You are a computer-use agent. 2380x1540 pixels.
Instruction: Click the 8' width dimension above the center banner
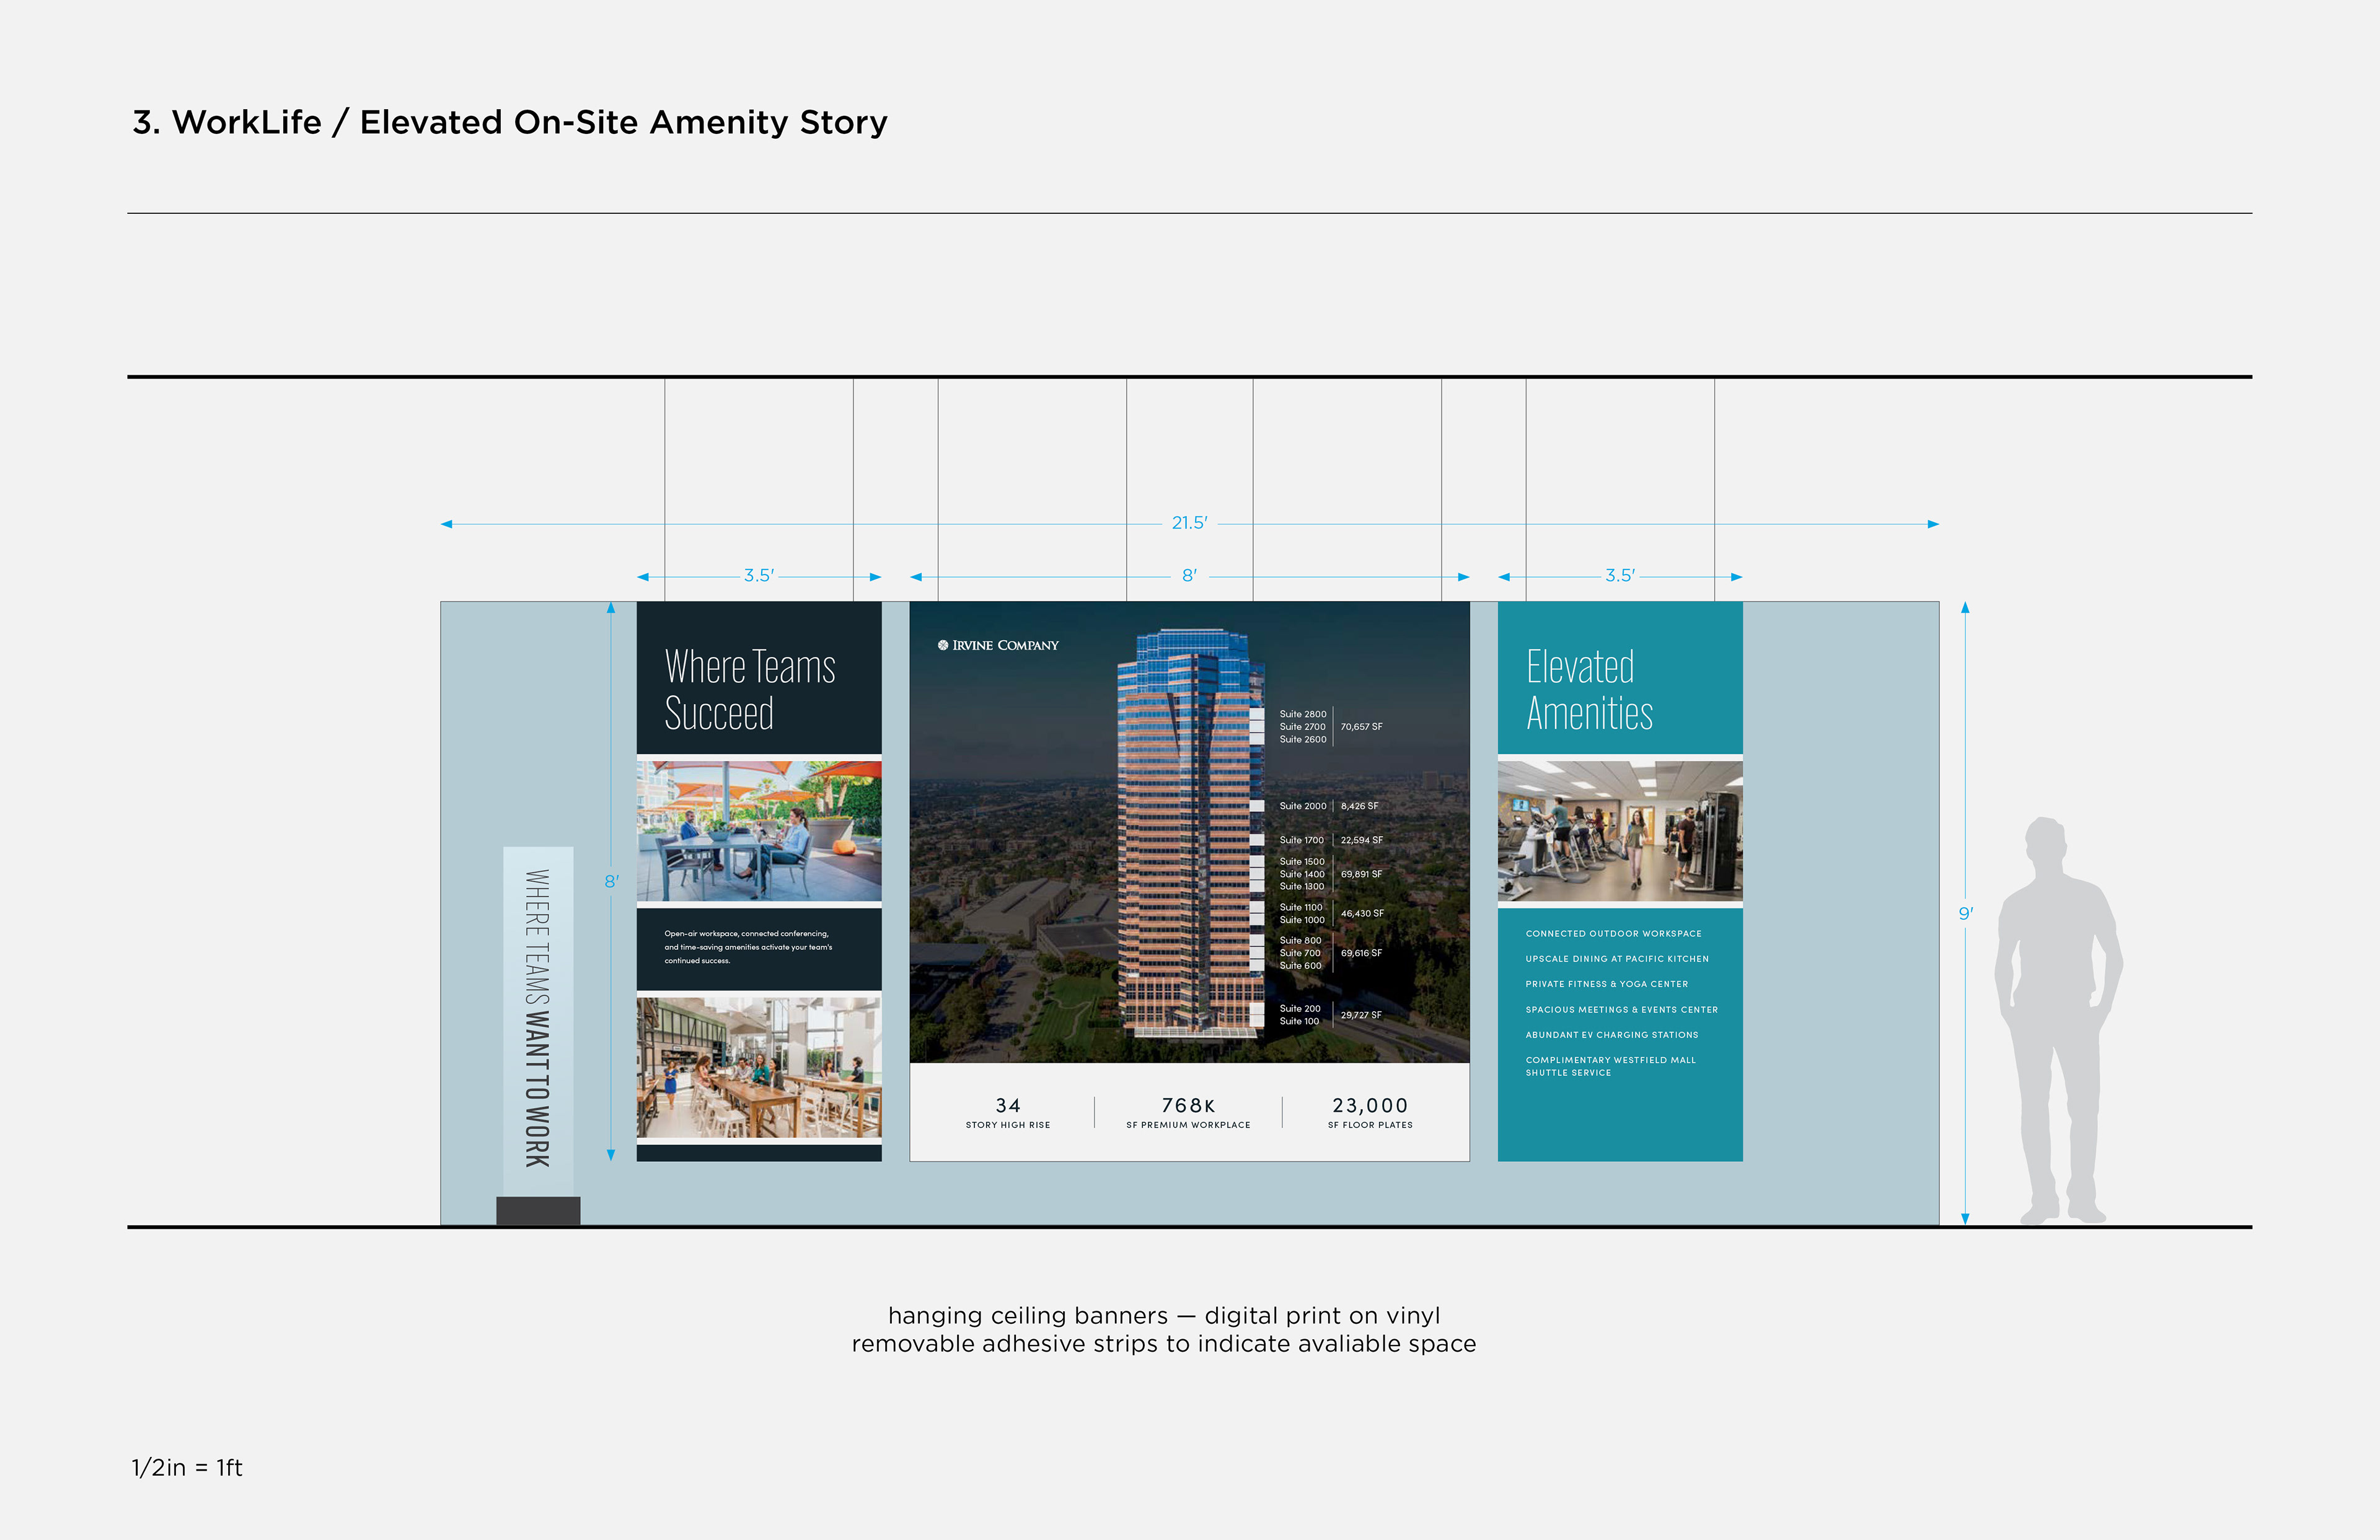1189,576
